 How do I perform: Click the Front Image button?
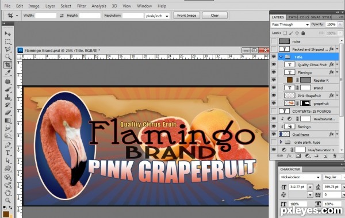click(x=186, y=16)
